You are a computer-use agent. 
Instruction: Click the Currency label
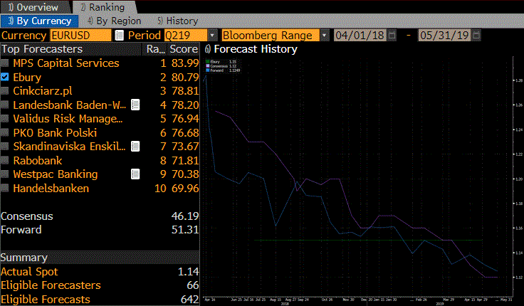23,36
